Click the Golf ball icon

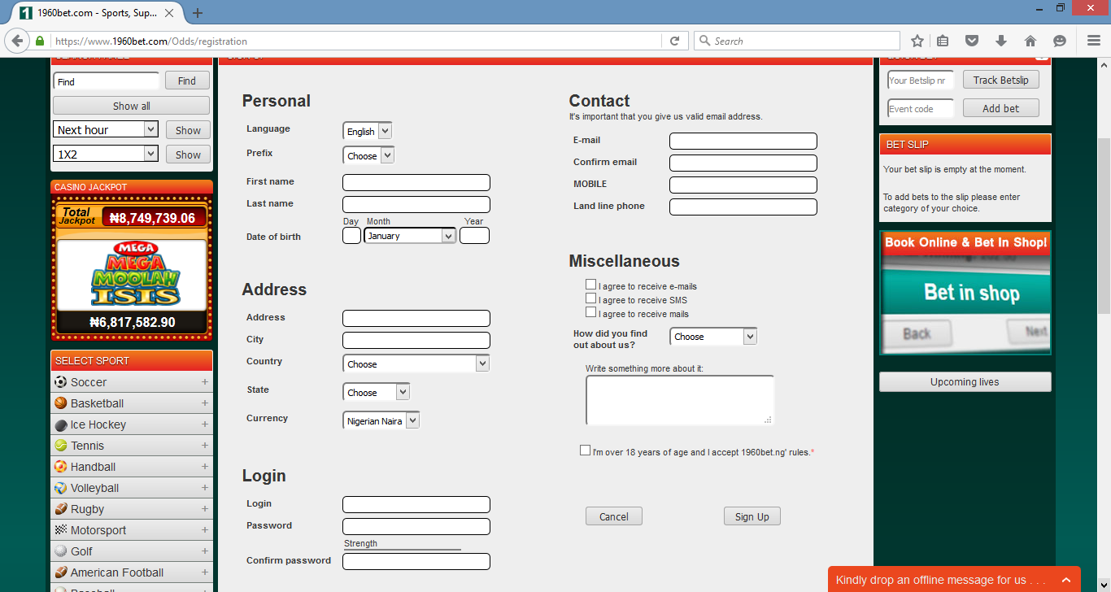point(60,551)
